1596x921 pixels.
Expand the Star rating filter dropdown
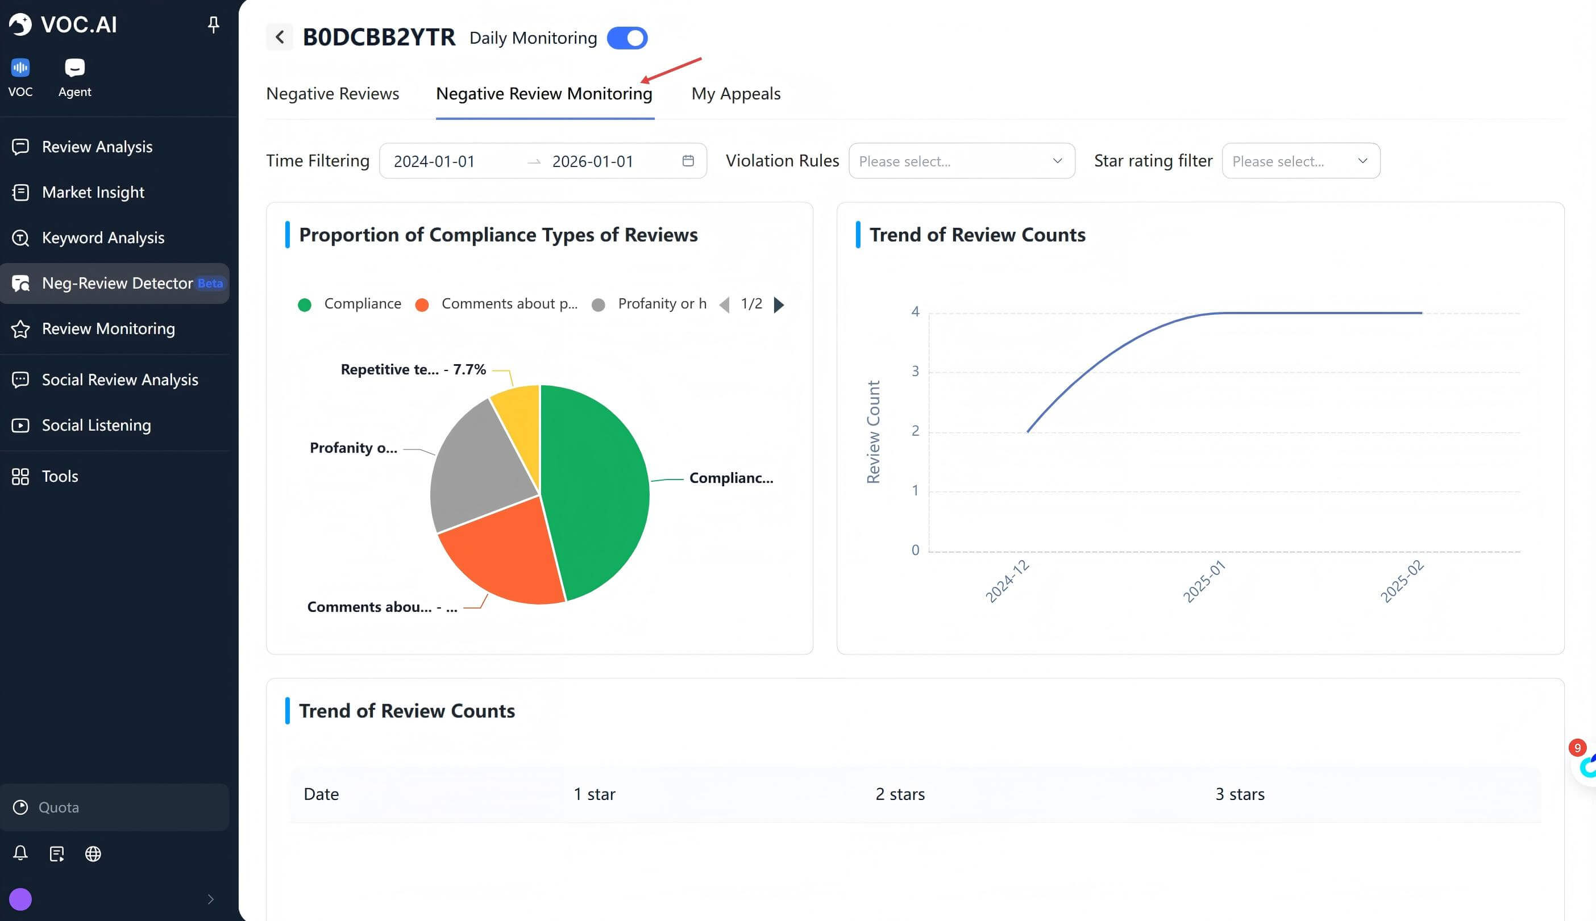pyautogui.click(x=1300, y=161)
